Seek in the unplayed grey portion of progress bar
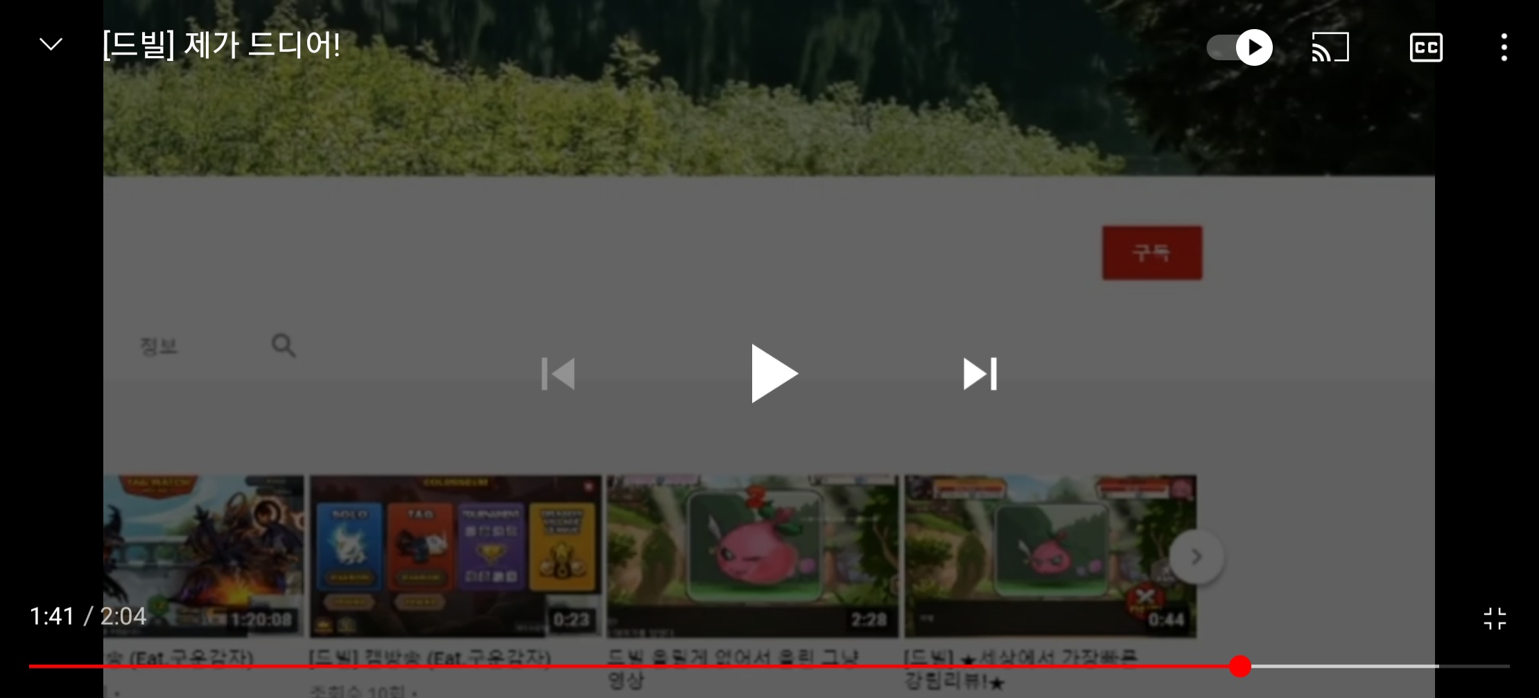Screen dimensions: 1539x698 (1380, 666)
